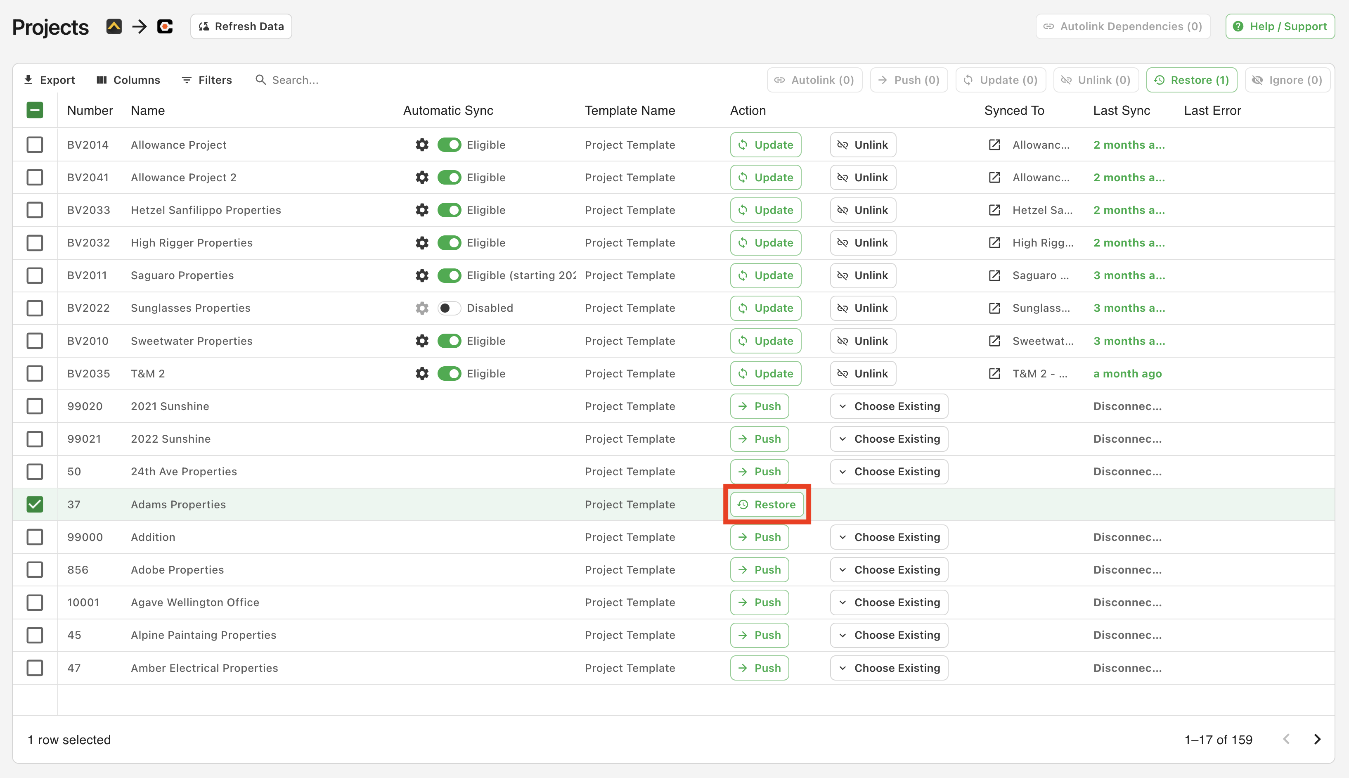Open external link icon for Allowance Project
The image size is (1349, 778).
pos(994,145)
